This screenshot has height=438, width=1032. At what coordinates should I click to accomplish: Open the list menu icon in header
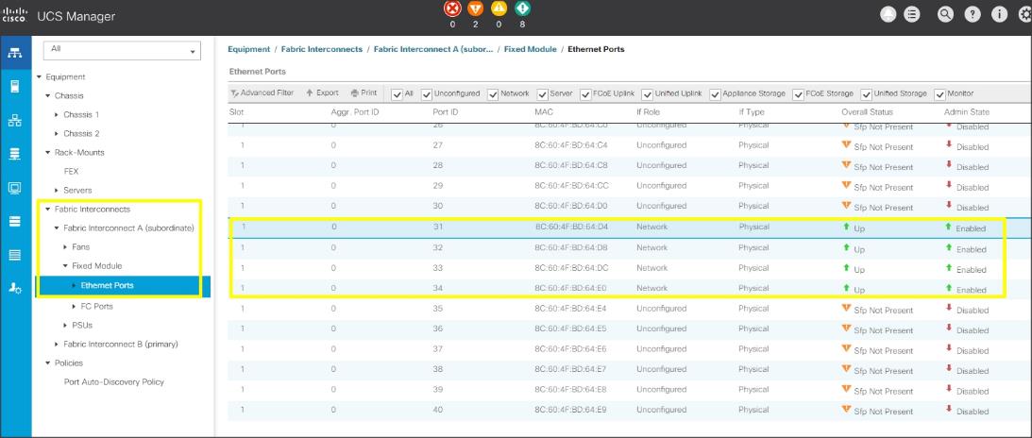[x=911, y=15]
